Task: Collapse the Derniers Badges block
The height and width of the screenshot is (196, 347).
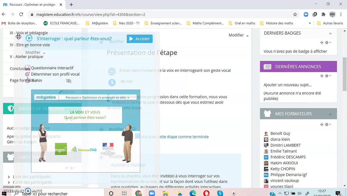Action: 330,33
